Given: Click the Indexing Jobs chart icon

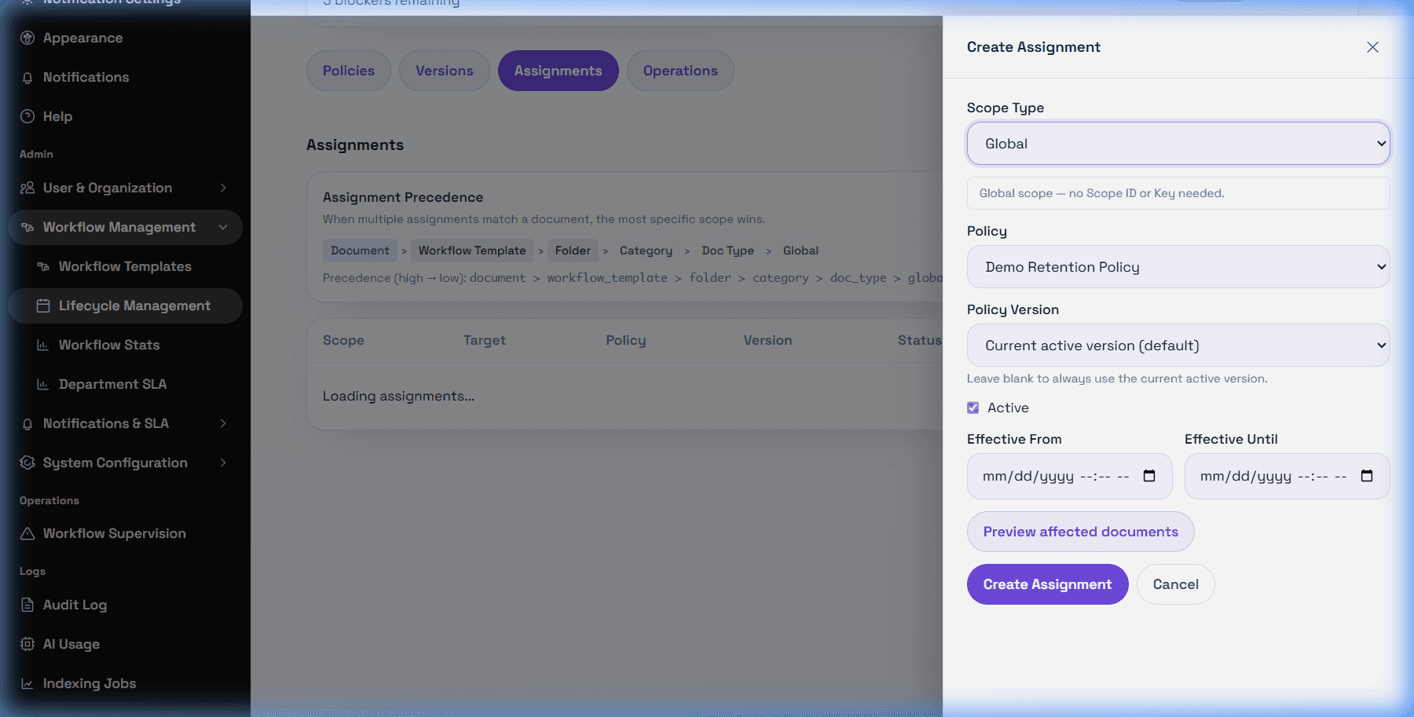Looking at the screenshot, I should [27, 683].
